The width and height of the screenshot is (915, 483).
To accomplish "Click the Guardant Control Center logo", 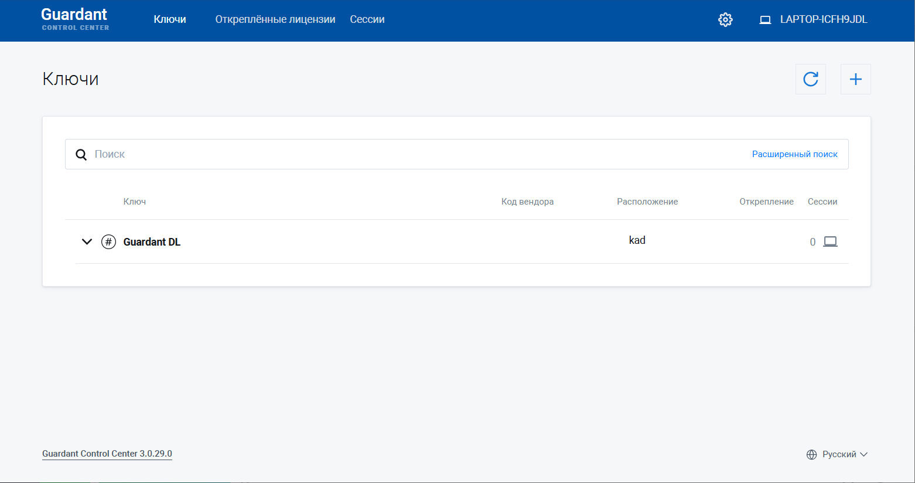I will (75, 19).
